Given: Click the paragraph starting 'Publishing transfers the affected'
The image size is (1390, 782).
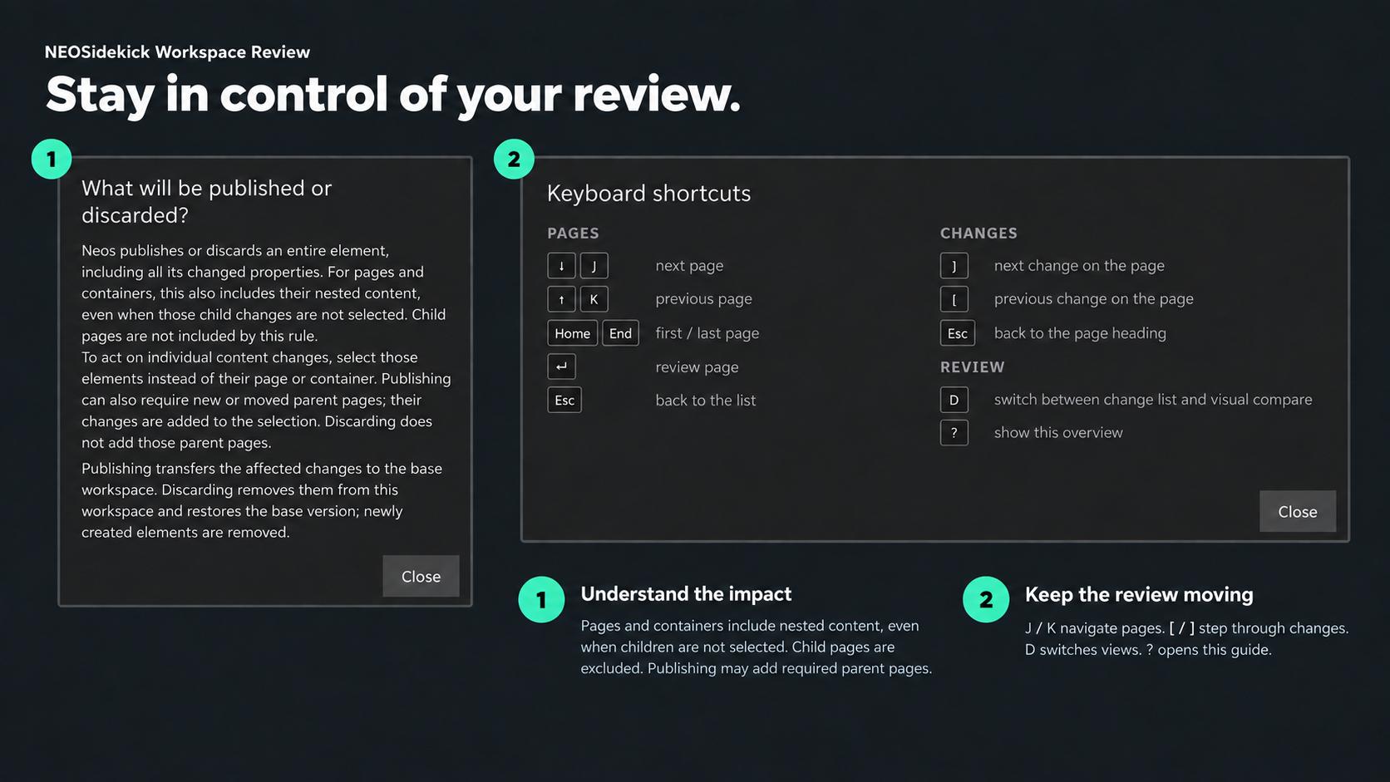Looking at the screenshot, I should [262, 500].
